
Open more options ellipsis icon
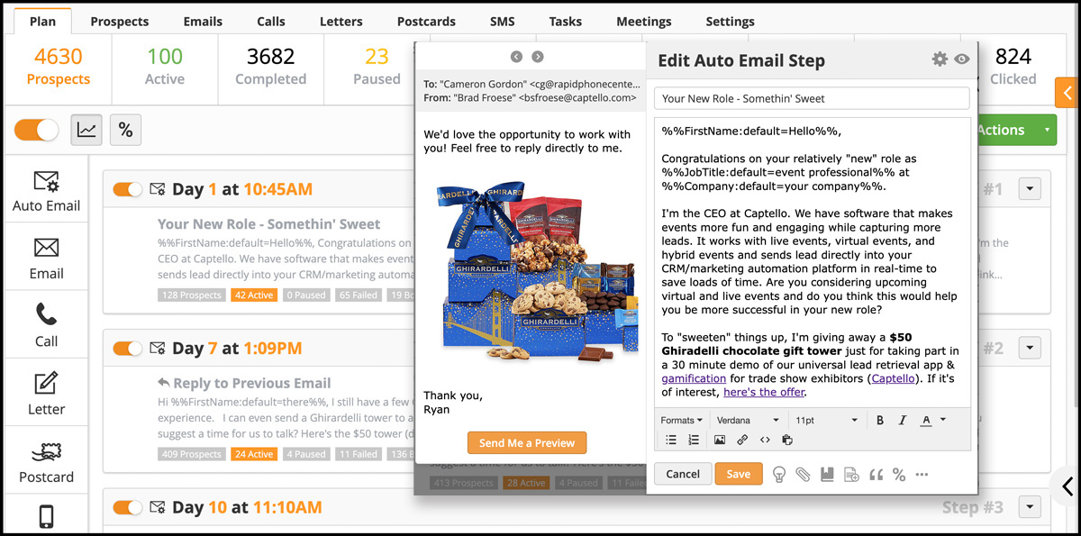[922, 475]
